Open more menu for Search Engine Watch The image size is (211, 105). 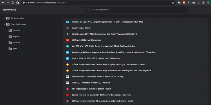[x=204, y=28]
